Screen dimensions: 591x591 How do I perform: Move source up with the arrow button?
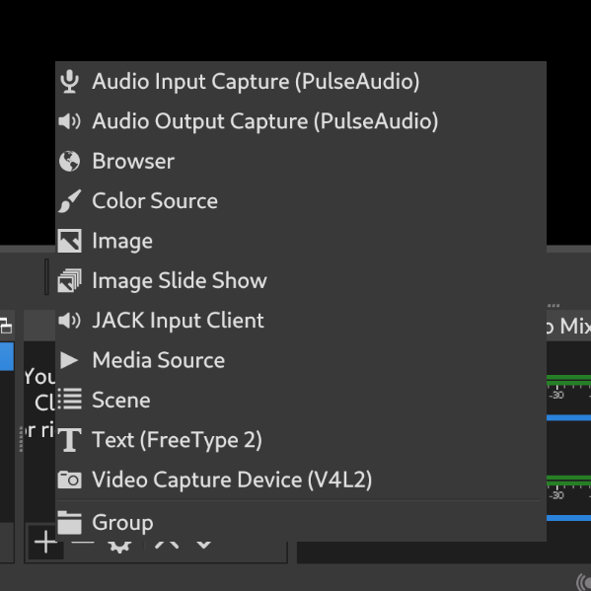point(166,545)
